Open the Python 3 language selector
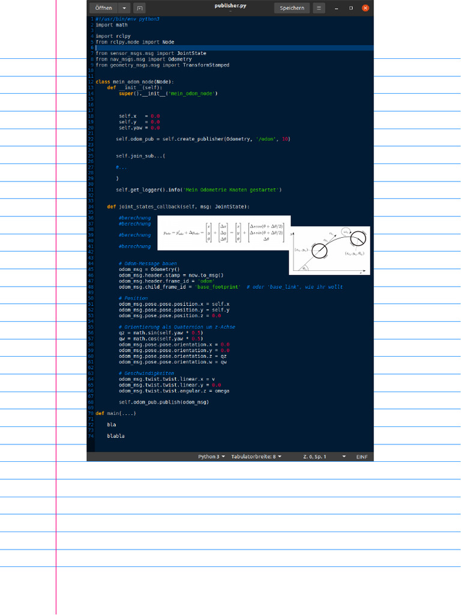461x615 pixels. tap(211, 456)
